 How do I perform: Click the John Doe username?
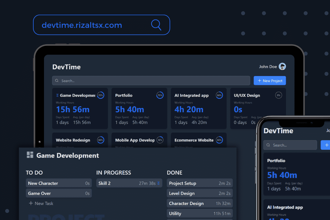[x=268, y=67]
